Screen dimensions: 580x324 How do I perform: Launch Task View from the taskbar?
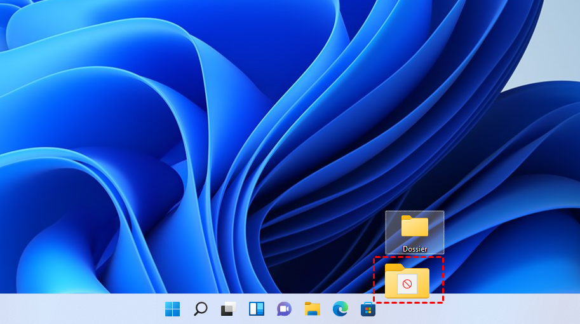pyautogui.click(x=228, y=309)
